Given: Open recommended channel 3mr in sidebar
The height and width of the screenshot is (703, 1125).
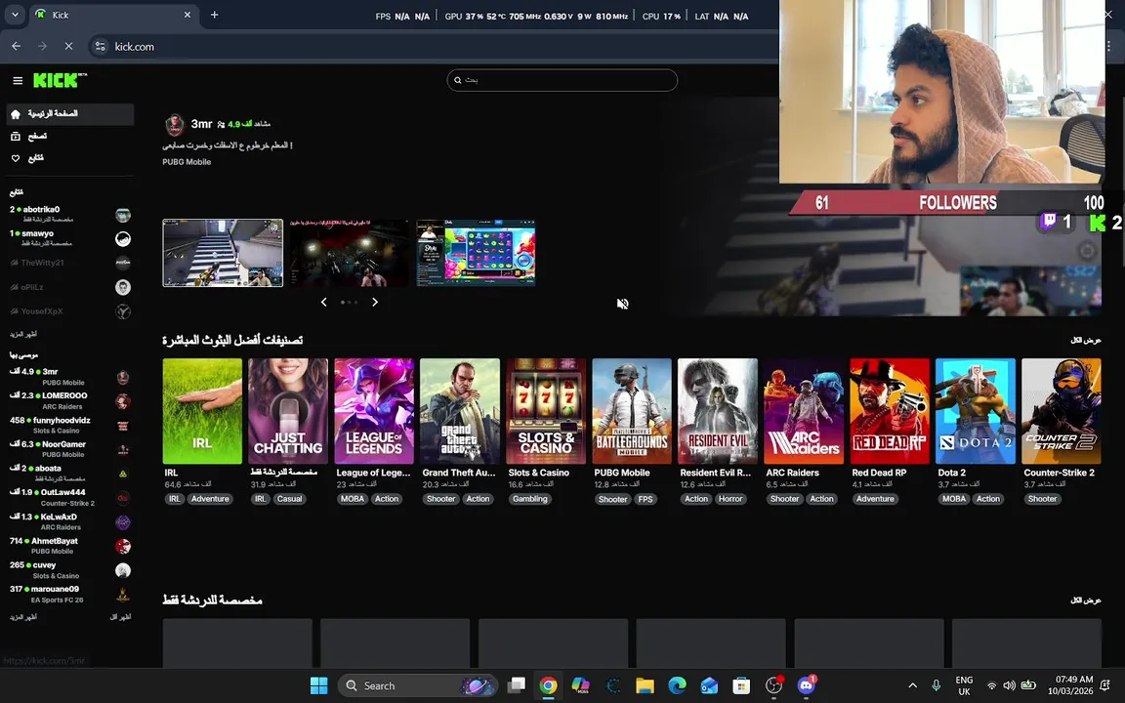Looking at the screenshot, I should point(70,377).
